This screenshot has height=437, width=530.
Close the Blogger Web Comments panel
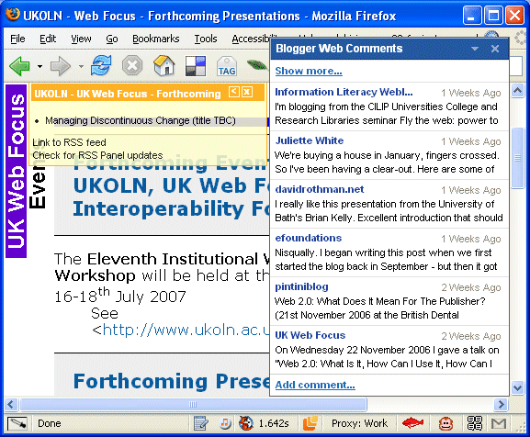495,49
